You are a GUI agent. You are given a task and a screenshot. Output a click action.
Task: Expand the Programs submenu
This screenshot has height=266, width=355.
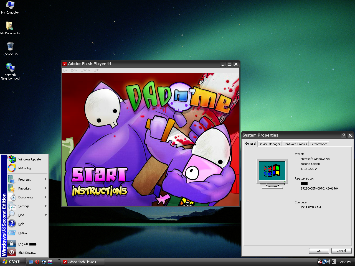(x=25, y=180)
